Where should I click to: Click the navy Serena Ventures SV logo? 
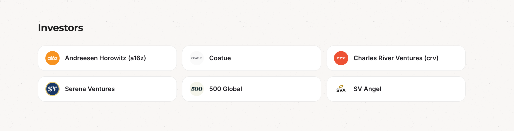(52, 89)
